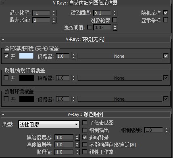This screenshot has height=158, width=173.
Task: Click the 最小比率 input field
Action: [41, 13]
